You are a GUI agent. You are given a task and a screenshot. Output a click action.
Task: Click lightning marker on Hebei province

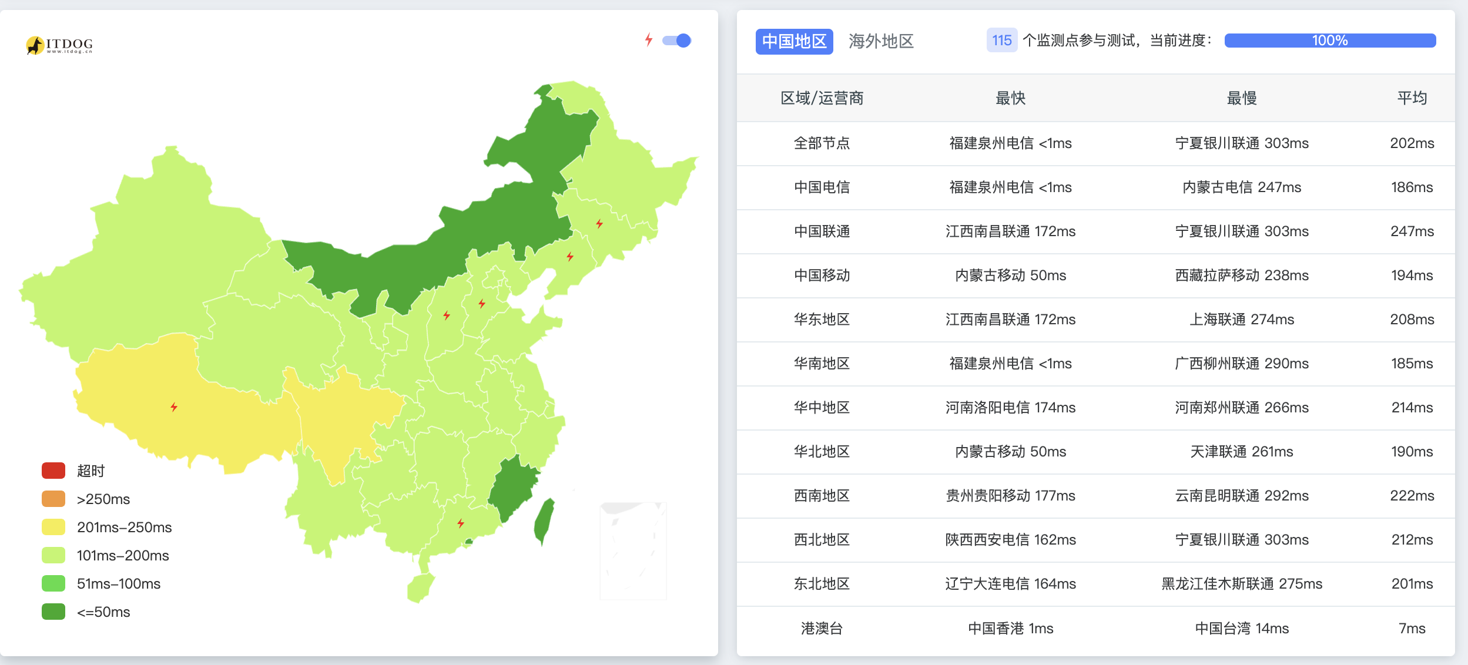482,303
